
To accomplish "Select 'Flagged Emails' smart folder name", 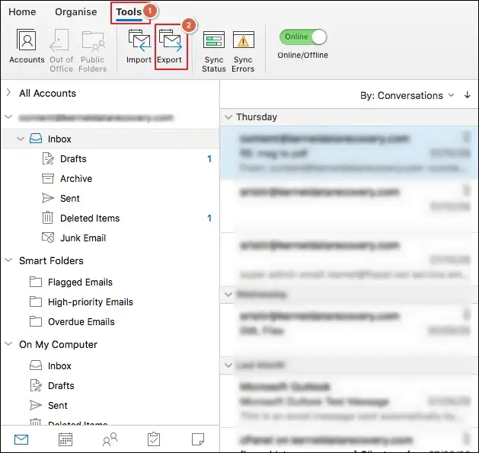I will point(81,282).
